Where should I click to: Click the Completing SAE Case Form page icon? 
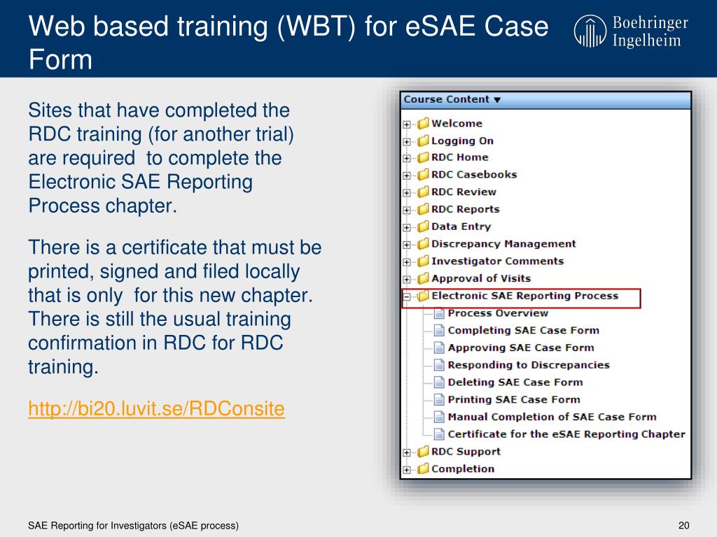(x=439, y=331)
